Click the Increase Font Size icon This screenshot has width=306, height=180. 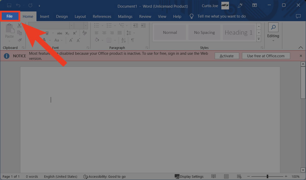pos(71,40)
